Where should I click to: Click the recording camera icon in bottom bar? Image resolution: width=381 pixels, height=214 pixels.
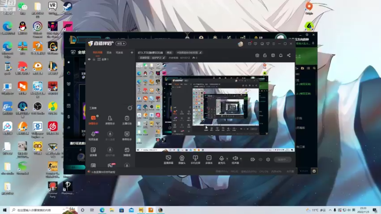click(252, 159)
